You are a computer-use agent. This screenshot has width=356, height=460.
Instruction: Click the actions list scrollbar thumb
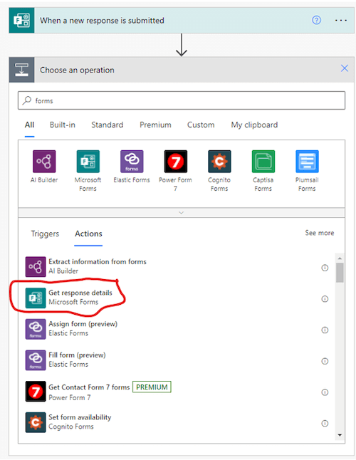point(340,273)
